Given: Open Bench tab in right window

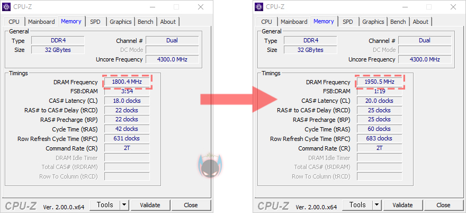Looking at the screenshot, I should tap(398, 22).
